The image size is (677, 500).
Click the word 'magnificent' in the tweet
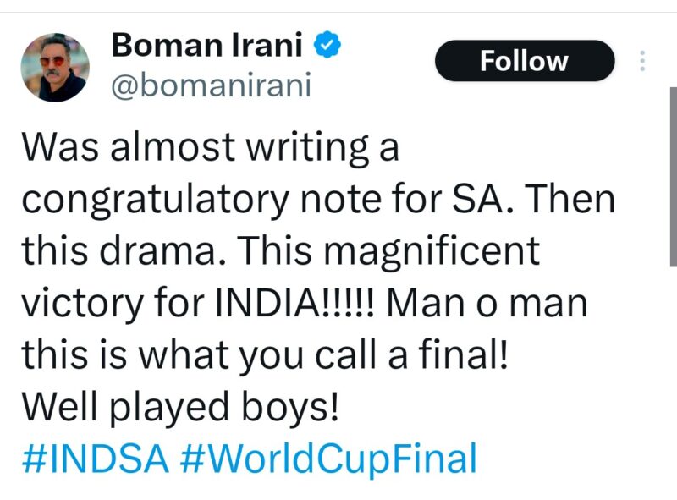point(432,253)
